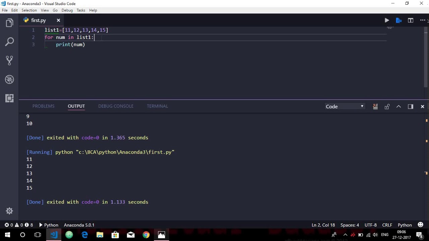Close the output panel

tap(422, 106)
